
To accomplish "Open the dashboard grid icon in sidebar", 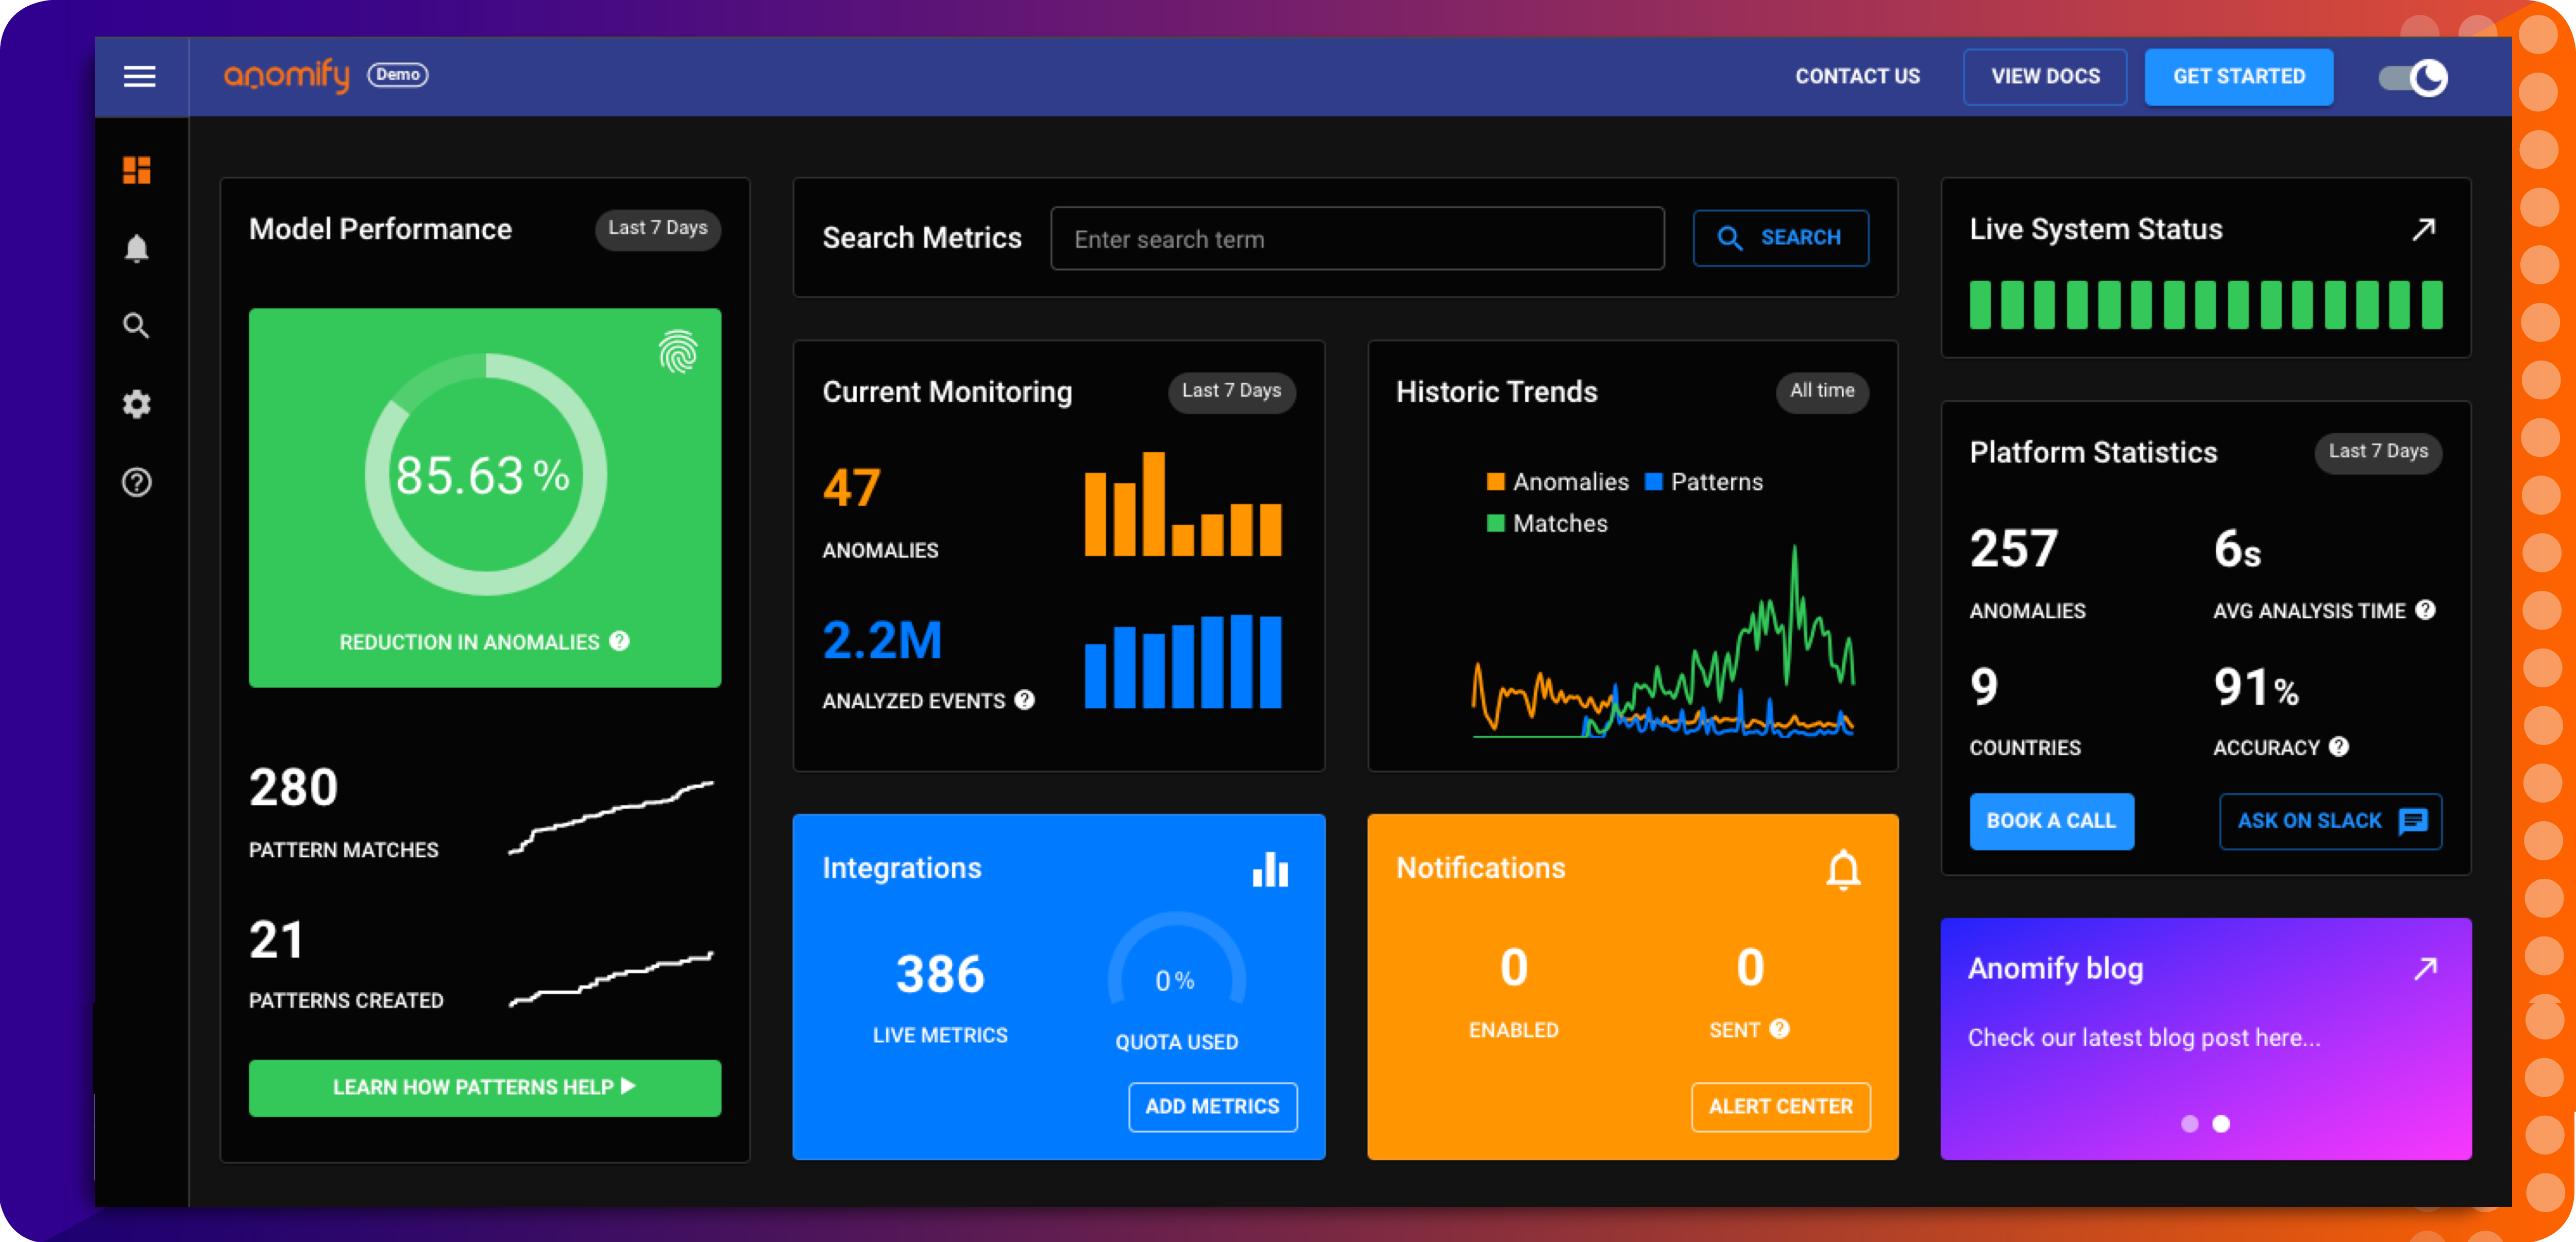I will pos(137,170).
